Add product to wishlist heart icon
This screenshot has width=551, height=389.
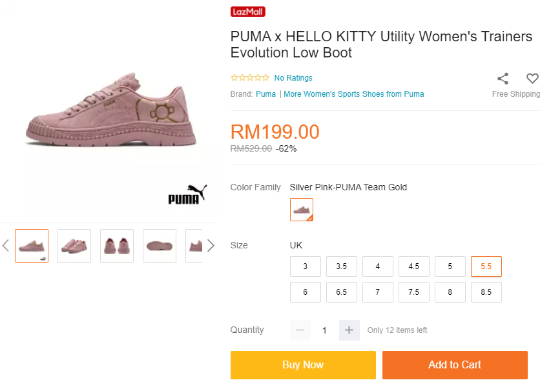(x=532, y=79)
